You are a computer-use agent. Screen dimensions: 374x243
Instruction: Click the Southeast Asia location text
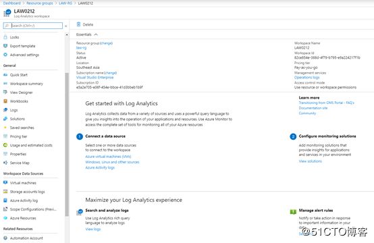pyautogui.click(x=88, y=67)
